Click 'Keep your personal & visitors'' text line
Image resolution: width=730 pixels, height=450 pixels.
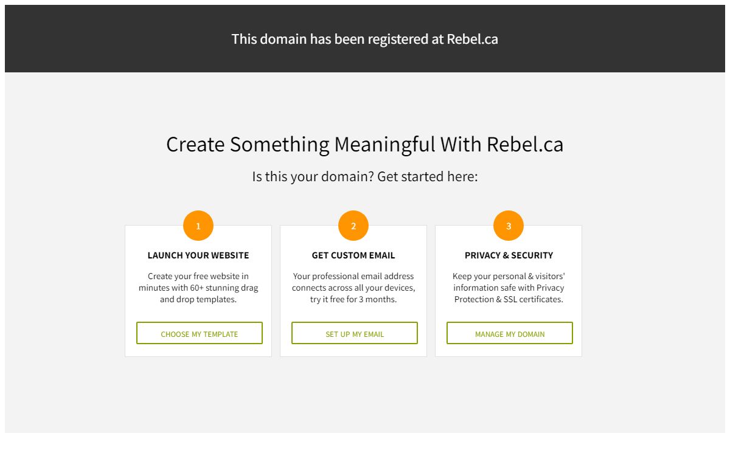coord(509,276)
